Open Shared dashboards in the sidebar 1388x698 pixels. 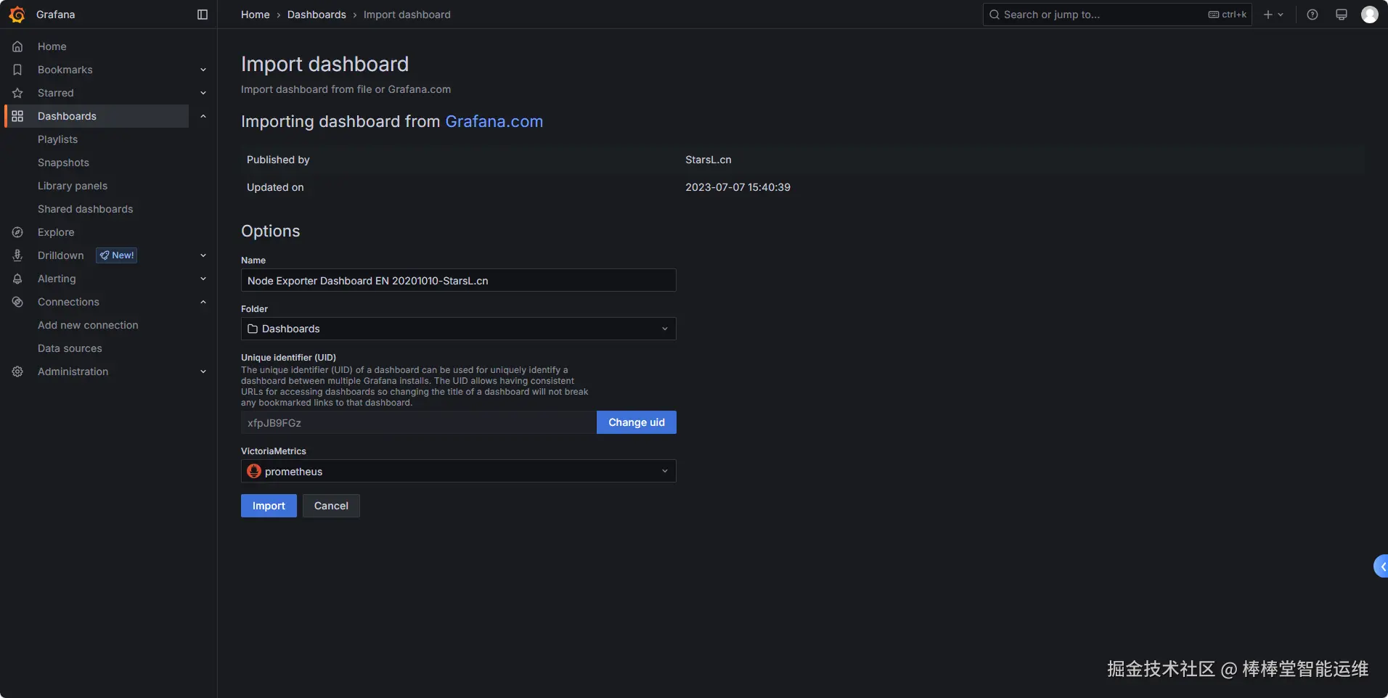[x=86, y=209]
